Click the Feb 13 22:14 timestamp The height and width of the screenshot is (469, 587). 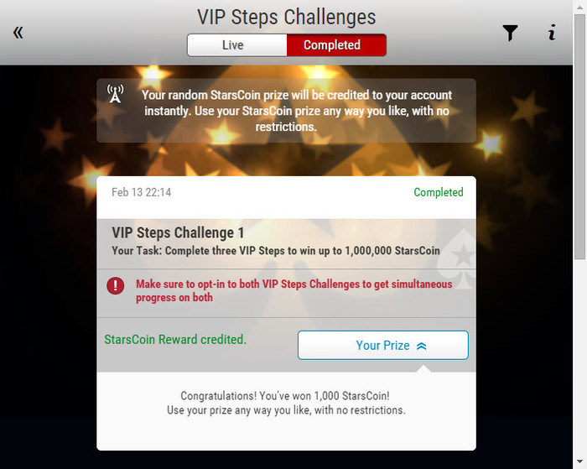click(141, 192)
